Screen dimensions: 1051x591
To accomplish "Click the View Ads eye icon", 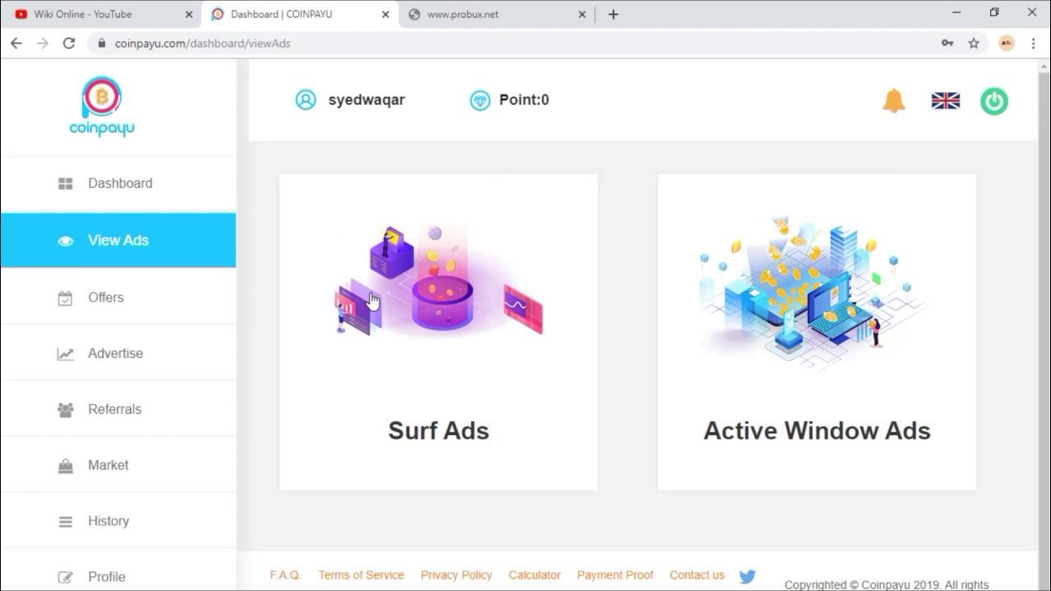I will (x=66, y=241).
